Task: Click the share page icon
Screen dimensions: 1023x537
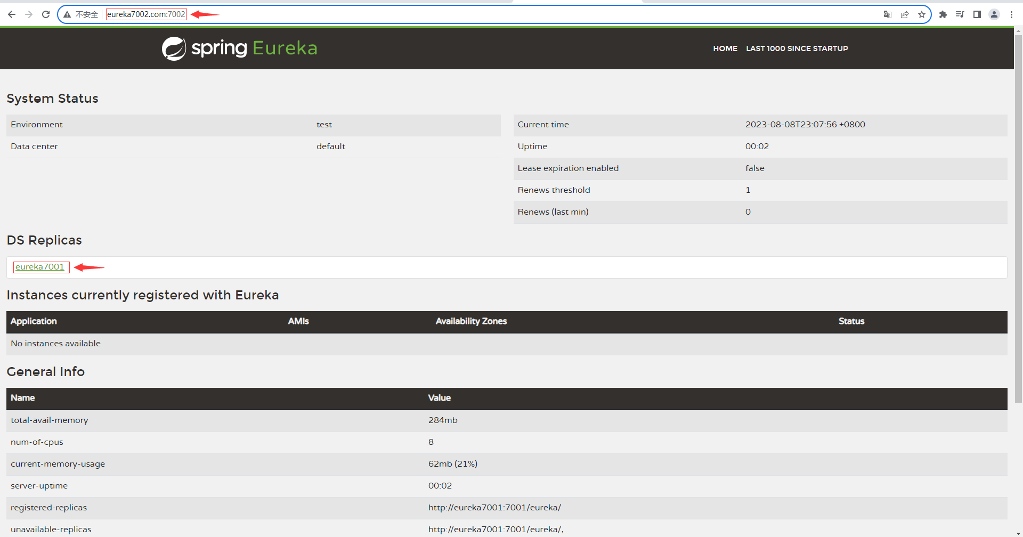Action: [x=905, y=14]
